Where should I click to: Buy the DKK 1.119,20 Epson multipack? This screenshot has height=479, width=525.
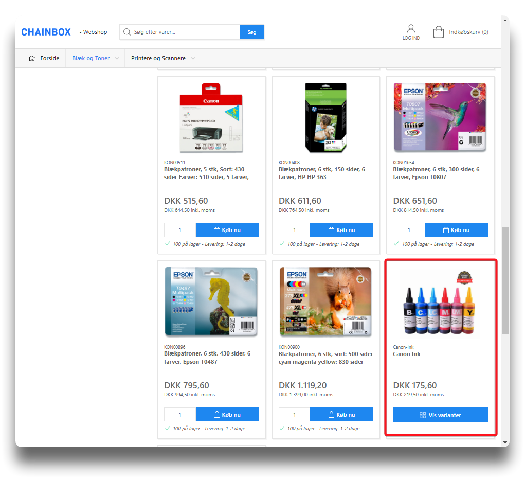pyautogui.click(x=341, y=415)
